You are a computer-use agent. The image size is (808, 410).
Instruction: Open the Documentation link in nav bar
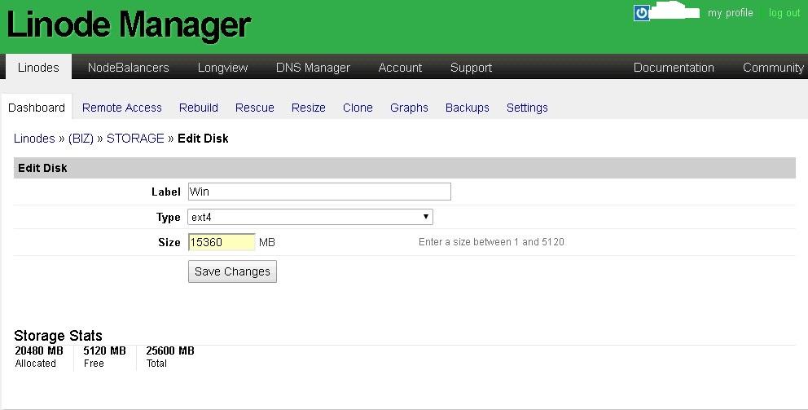(674, 68)
